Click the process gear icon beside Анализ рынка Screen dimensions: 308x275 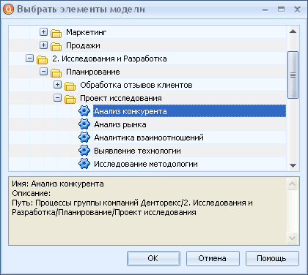pos(84,124)
